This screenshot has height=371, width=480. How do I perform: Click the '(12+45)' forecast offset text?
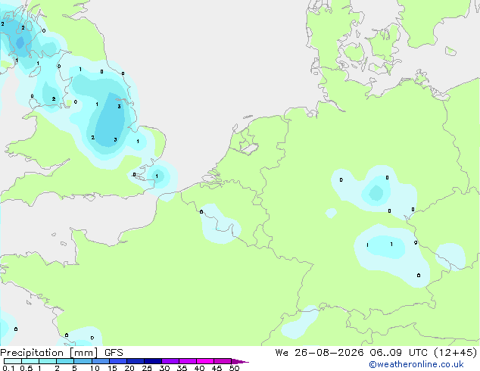[456, 353]
